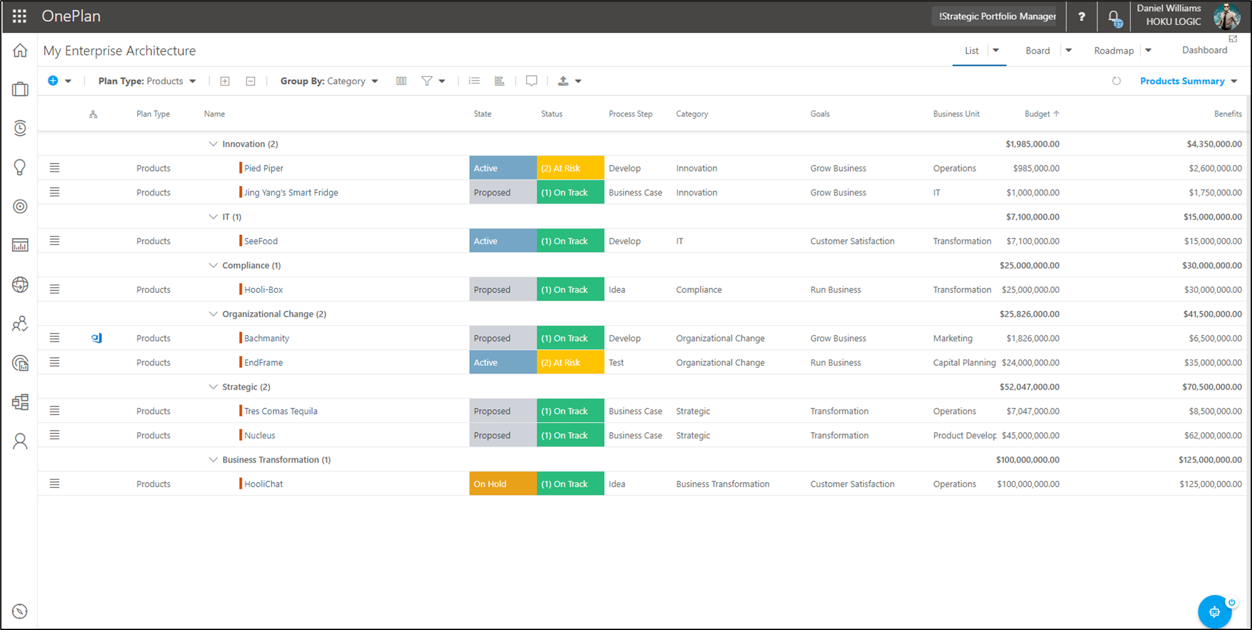
Task: Click the blue add plan plus icon
Action: (x=53, y=81)
